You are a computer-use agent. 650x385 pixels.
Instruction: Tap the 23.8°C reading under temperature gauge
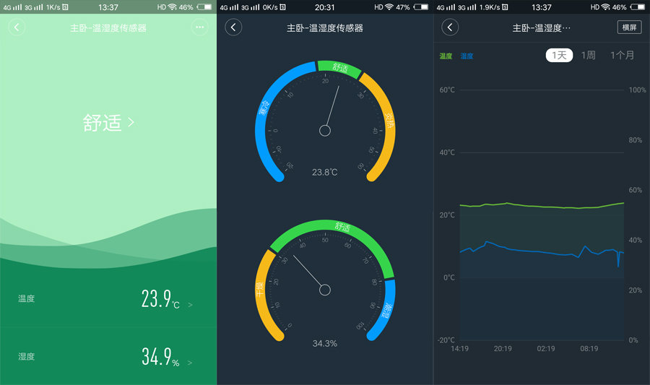coord(325,172)
